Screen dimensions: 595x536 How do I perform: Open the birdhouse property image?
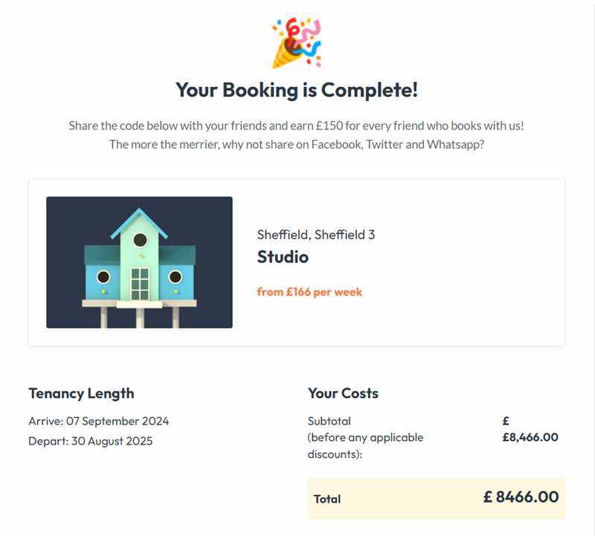[139, 262]
